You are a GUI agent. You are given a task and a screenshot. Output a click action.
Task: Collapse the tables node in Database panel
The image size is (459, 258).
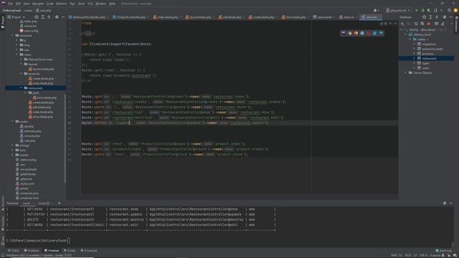410,39
